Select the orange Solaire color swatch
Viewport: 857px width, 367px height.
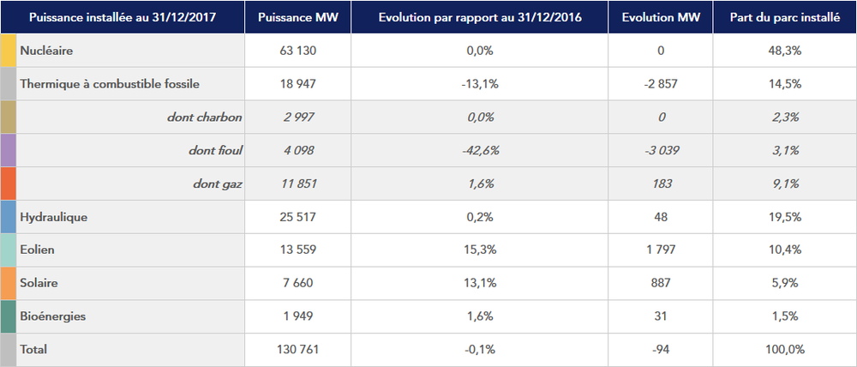pos(8,283)
